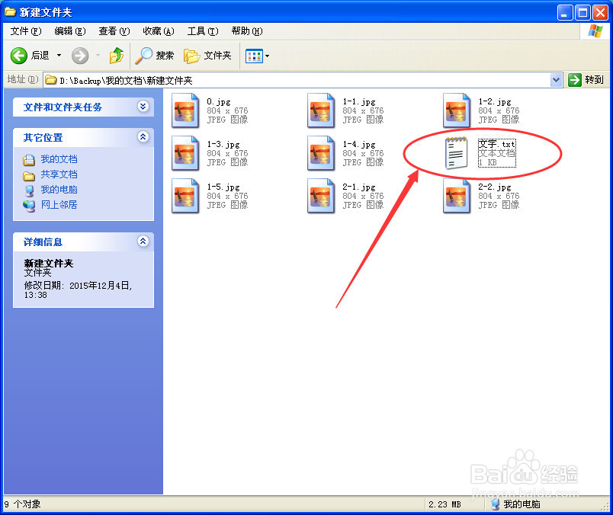Image resolution: width=613 pixels, height=515 pixels.
Task: Click the 2.23 MB status bar size
Action: click(445, 504)
